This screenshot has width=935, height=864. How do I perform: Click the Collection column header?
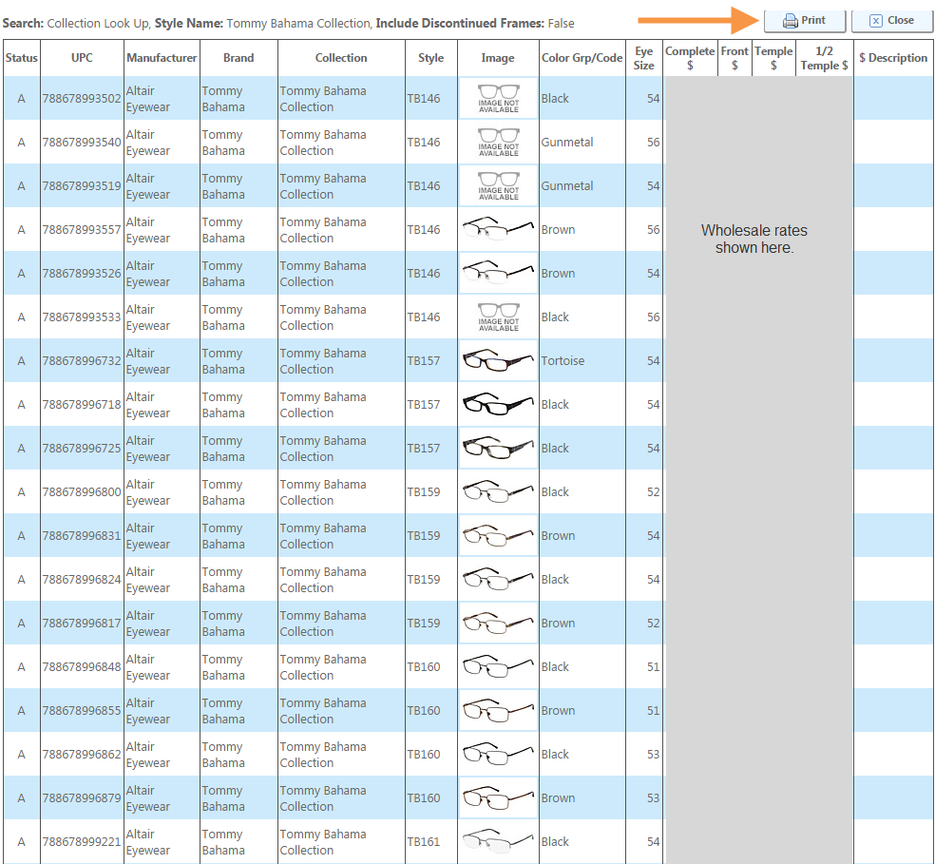tap(341, 58)
